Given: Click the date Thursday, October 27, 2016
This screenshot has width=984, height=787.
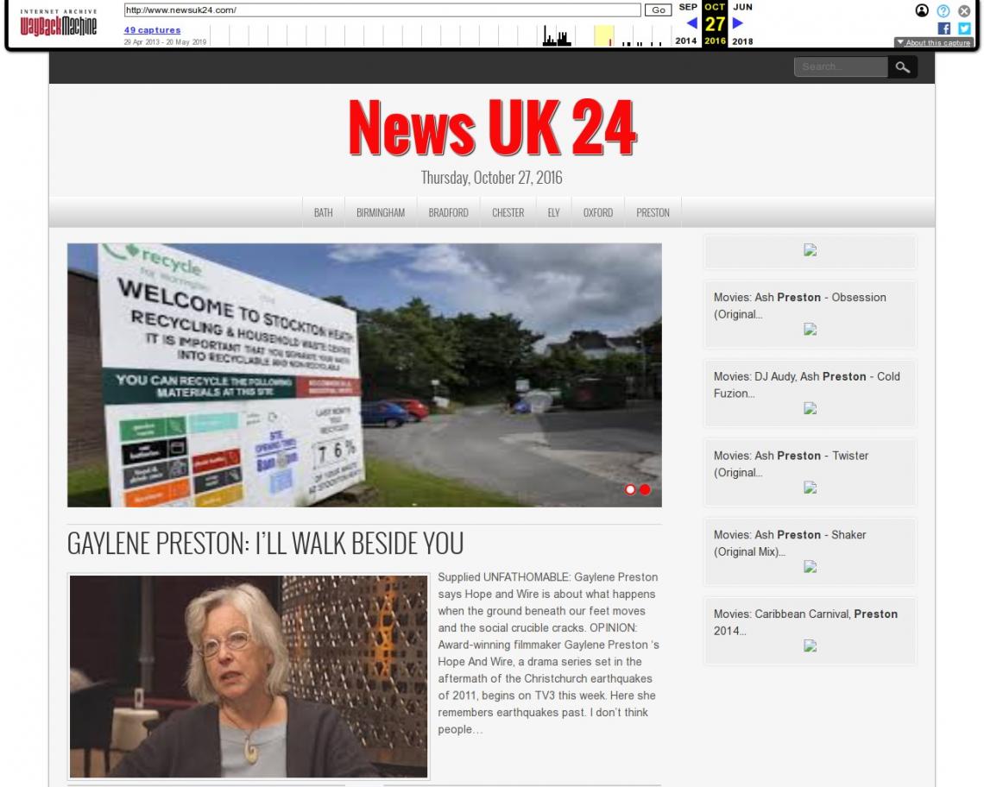Looking at the screenshot, I should pyautogui.click(x=491, y=178).
